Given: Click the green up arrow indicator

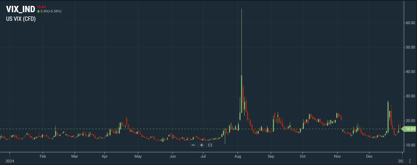Looking at the screenshot, I should pyautogui.click(x=38, y=11).
